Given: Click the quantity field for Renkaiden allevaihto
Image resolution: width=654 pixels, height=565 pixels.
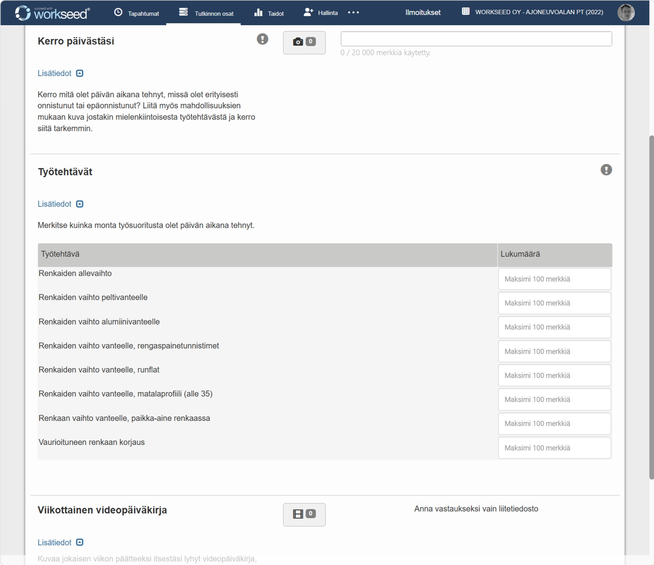Looking at the screenshot, I should point(554,279).
